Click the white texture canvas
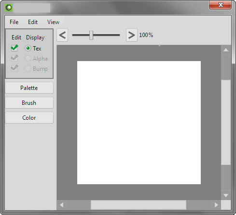 click(139, 123)
